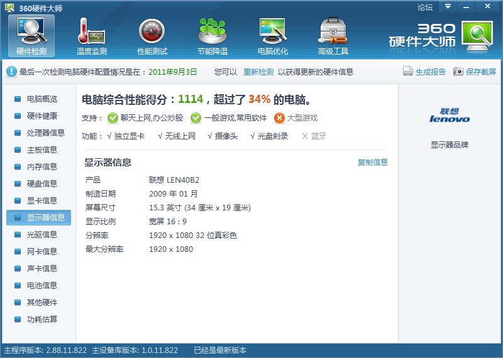This screenshot has height=358, width=503.
Task: Click 复制信息 to copy monitor info
Action: pyautogui.click(x=373, y=163)
